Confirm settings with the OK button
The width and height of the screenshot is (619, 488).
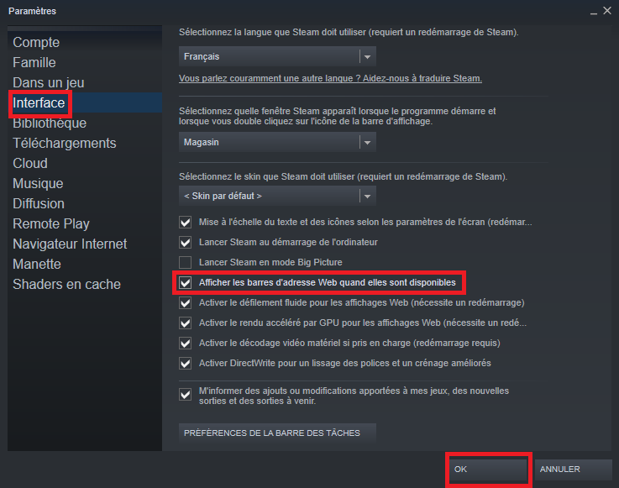click(x=488, y=469)
